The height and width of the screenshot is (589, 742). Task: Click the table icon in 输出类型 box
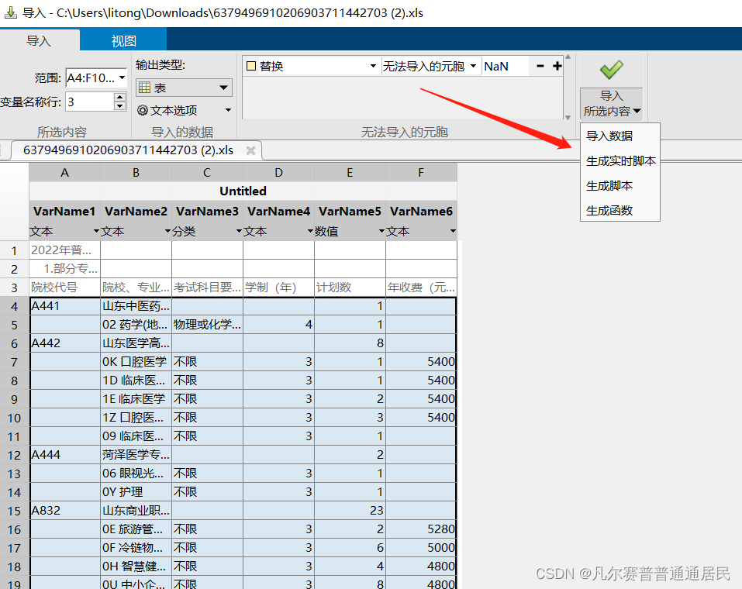(144, 88)
